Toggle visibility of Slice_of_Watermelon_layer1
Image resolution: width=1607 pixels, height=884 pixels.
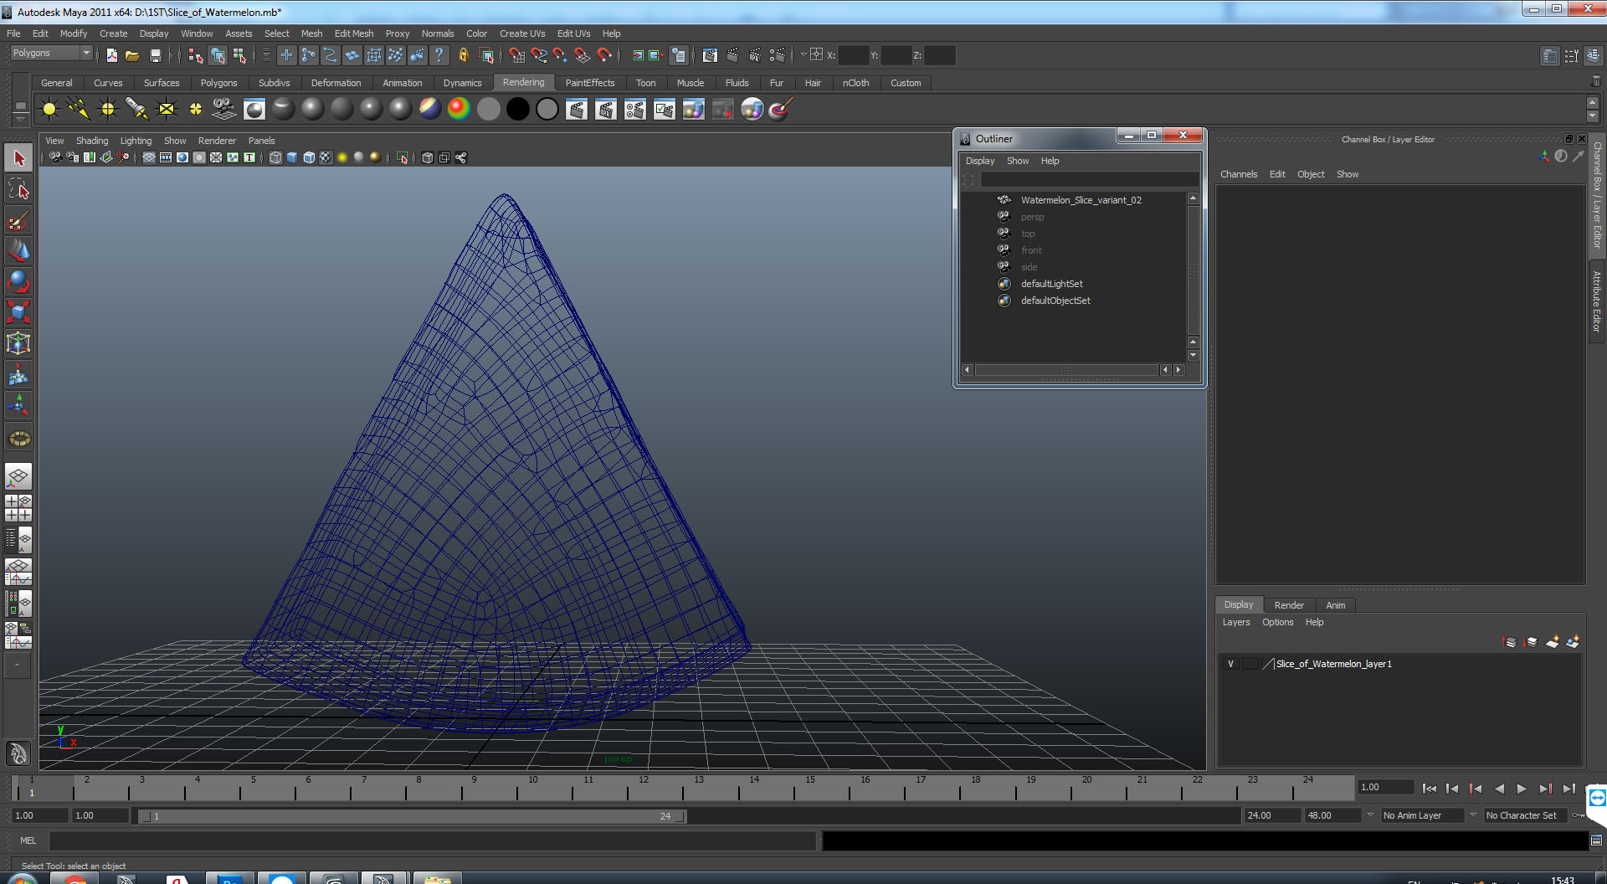click(x=1230, y=664)
